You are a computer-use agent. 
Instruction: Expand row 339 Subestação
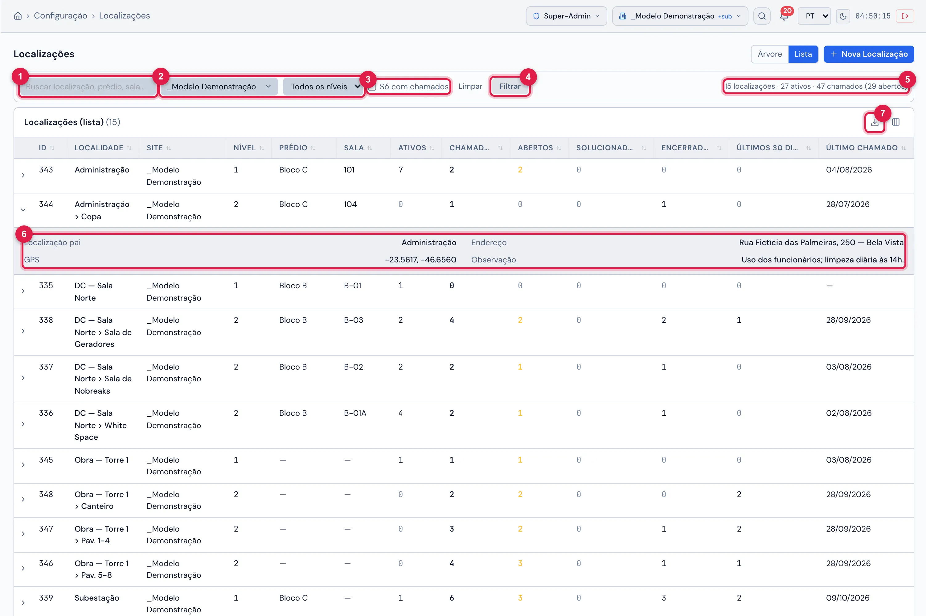click(23, 603)
